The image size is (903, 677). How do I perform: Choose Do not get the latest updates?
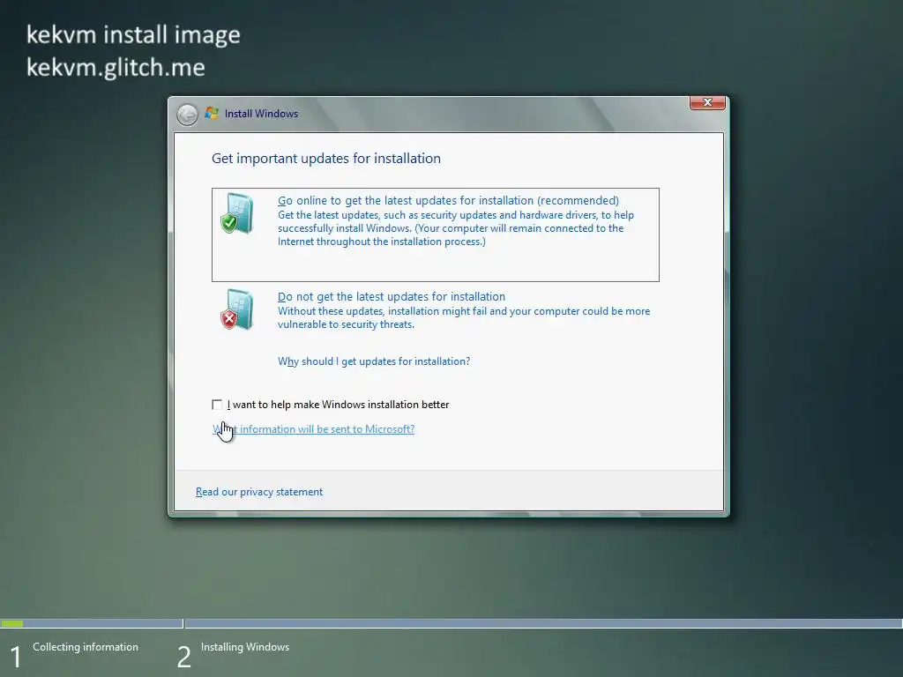pos(392,296)
